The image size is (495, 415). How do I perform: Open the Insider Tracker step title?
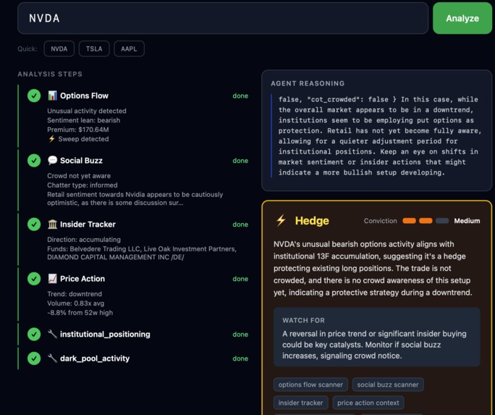point(88,225)
